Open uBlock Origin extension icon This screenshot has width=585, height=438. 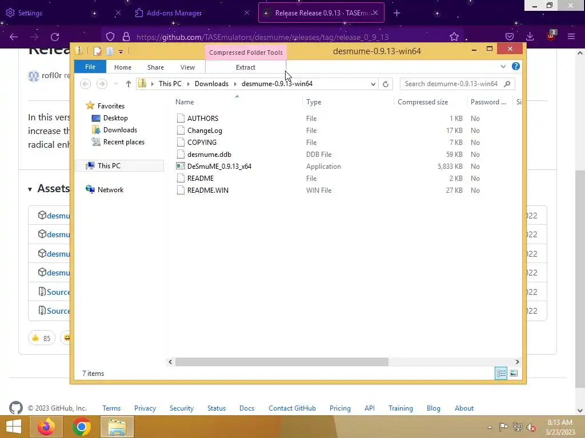pyautogui.click(x=551, y=36)
